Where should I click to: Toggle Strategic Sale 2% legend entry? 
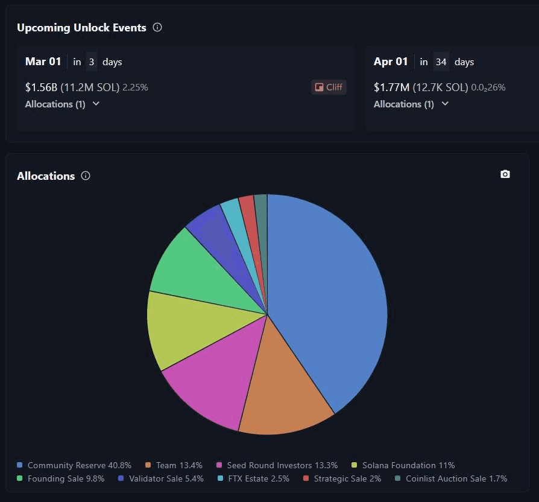click(342, 478)
